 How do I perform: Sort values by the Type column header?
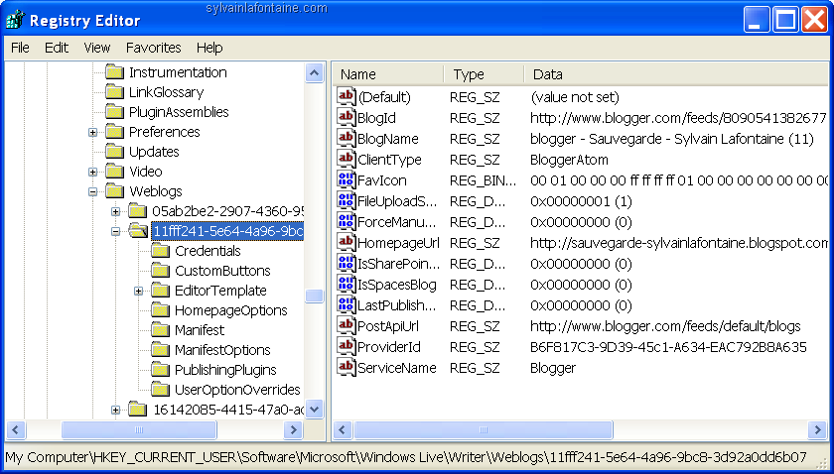point(484,74)
